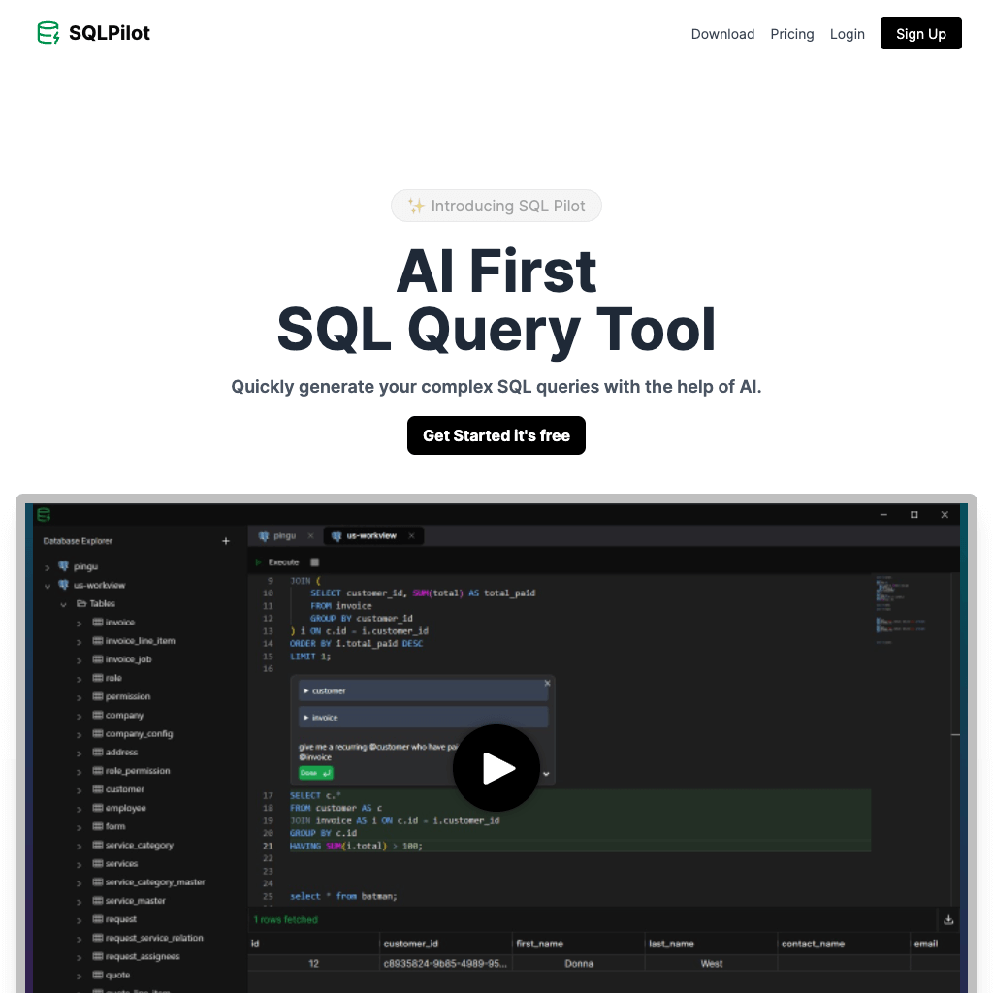The width and height of the screenshot is (993, 993).
Task: Download query results via the download icon
Action: tap(947, 919)
